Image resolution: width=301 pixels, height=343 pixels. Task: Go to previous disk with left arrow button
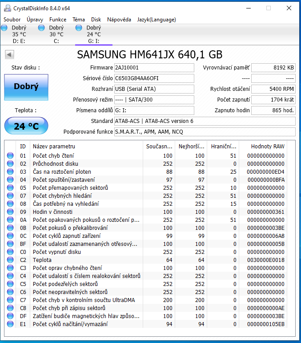coord(9,54)
